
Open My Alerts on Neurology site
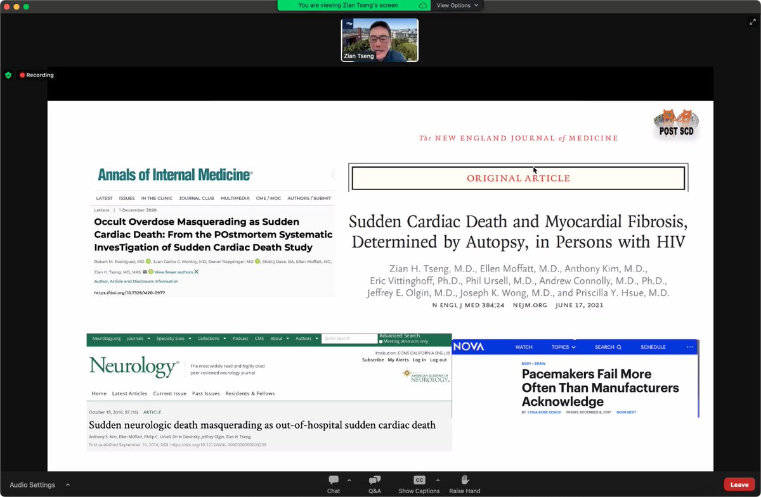pos(398,360)
